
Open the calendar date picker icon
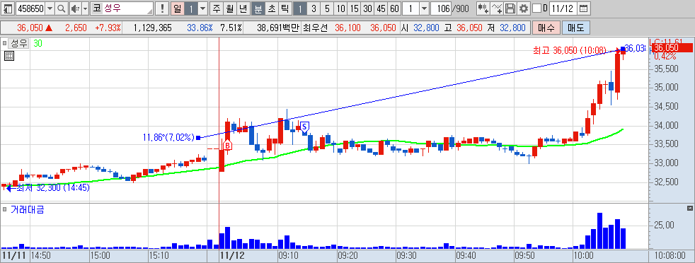[x=584, y=8]
